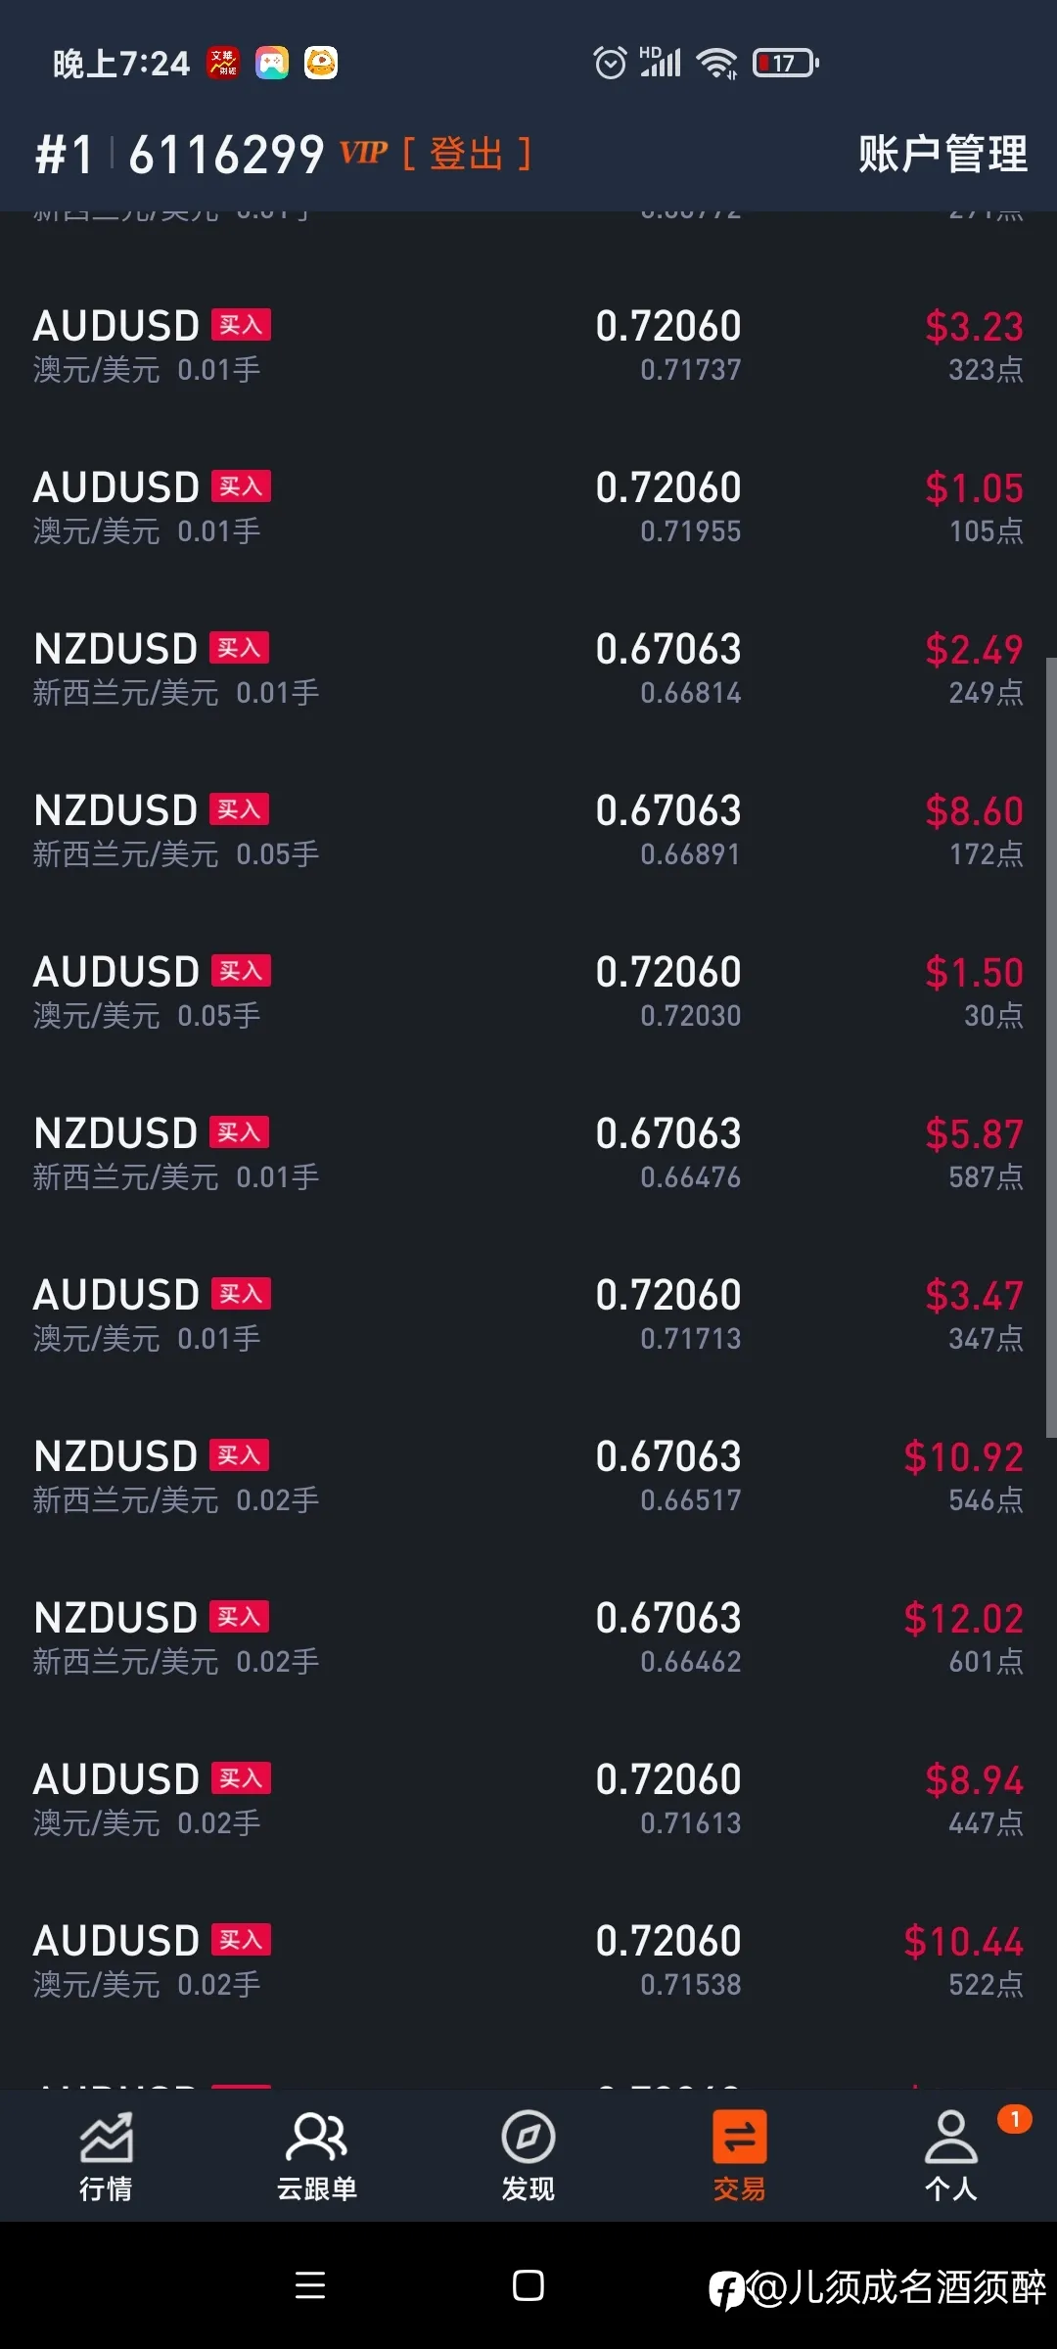Open the 个人 profile tab

tap(951, 2156)
